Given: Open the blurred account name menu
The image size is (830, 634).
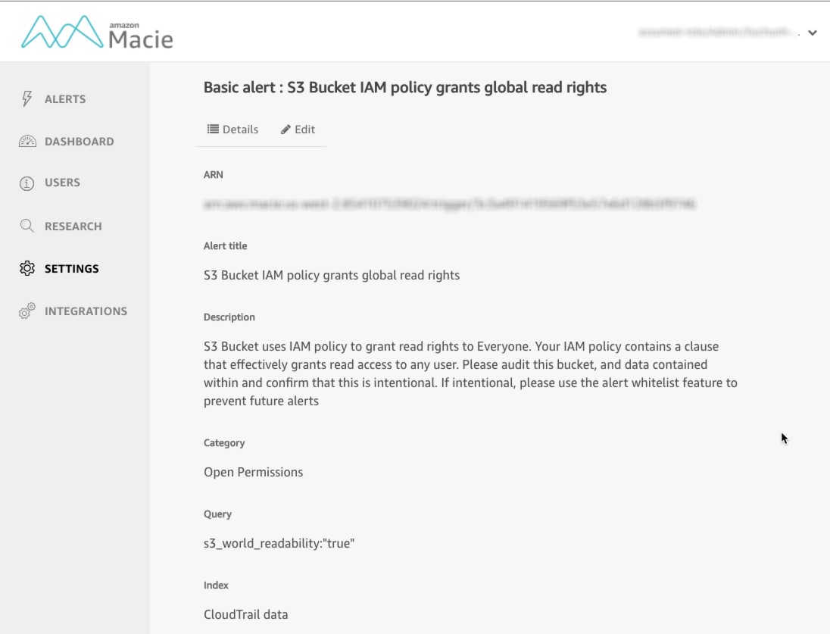Looking at the screenshot, I should tap(719, 33).
